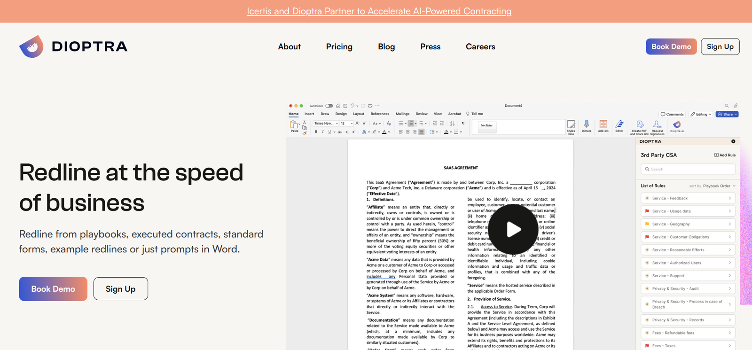Open the Add-ins icon in the ribbon
The height and width of the screenshot is (350, 752).
click(603, 125)
